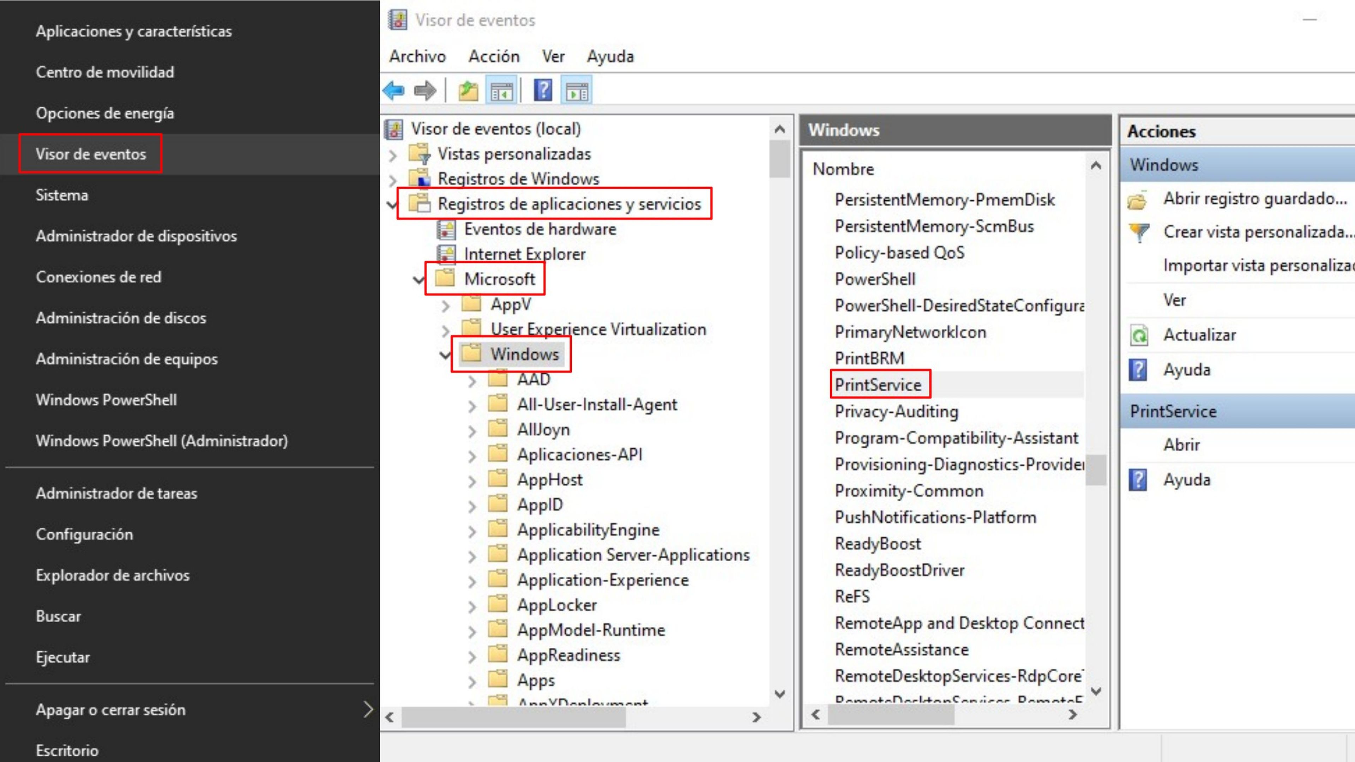The width and height of the screenshot is (1355, 762).
Task: Expand the AppV tree node
Action: click(x=446, y=306)
